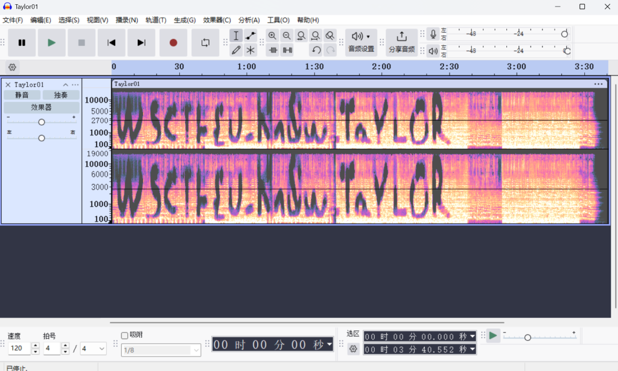Select the Selection (I-beam) tool
Screen dimensions: 618x371
pos(236,36)
